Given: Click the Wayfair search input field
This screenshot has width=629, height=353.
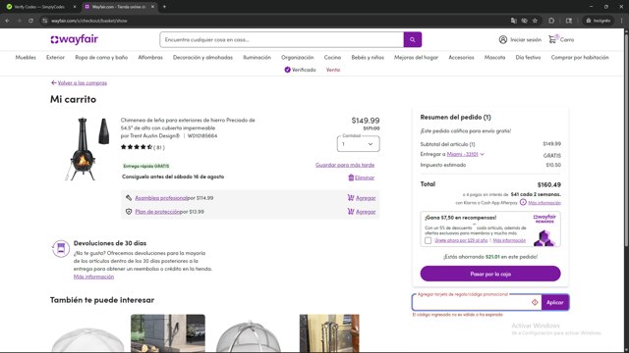Looking at the screenshot, I should pos(282,39).
